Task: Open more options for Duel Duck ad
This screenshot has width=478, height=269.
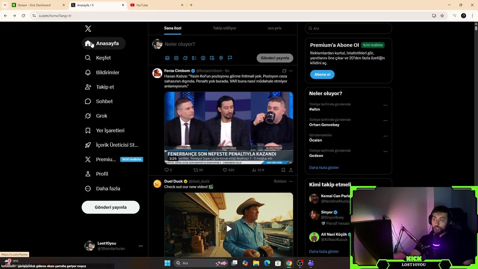Action: (291, 181)
